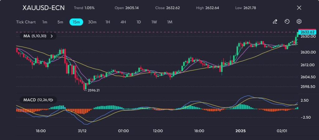Screen dimensions: 319x140
Task: Open chart settings hexagon icon
Action: coord(299,22)
